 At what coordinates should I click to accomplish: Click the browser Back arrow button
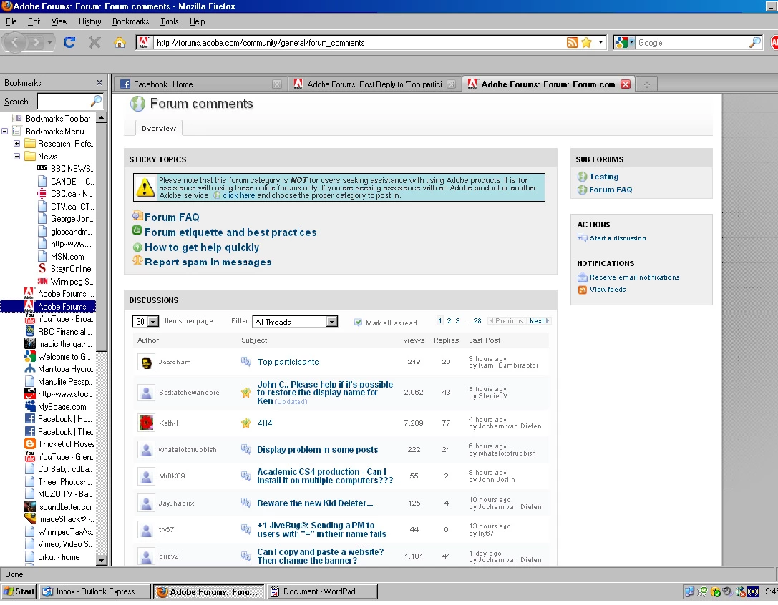15,43
